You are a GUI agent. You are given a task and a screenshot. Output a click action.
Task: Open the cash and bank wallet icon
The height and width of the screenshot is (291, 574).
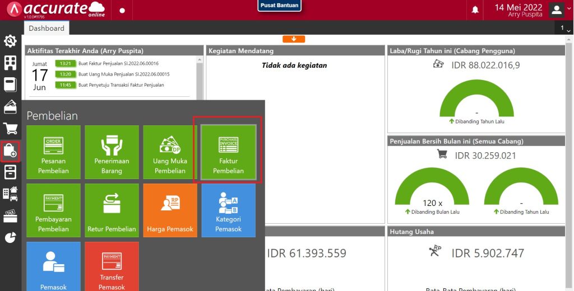tap(10, 106)
